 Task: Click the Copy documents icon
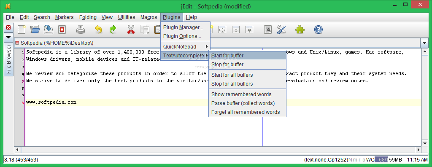click(144, 30)
